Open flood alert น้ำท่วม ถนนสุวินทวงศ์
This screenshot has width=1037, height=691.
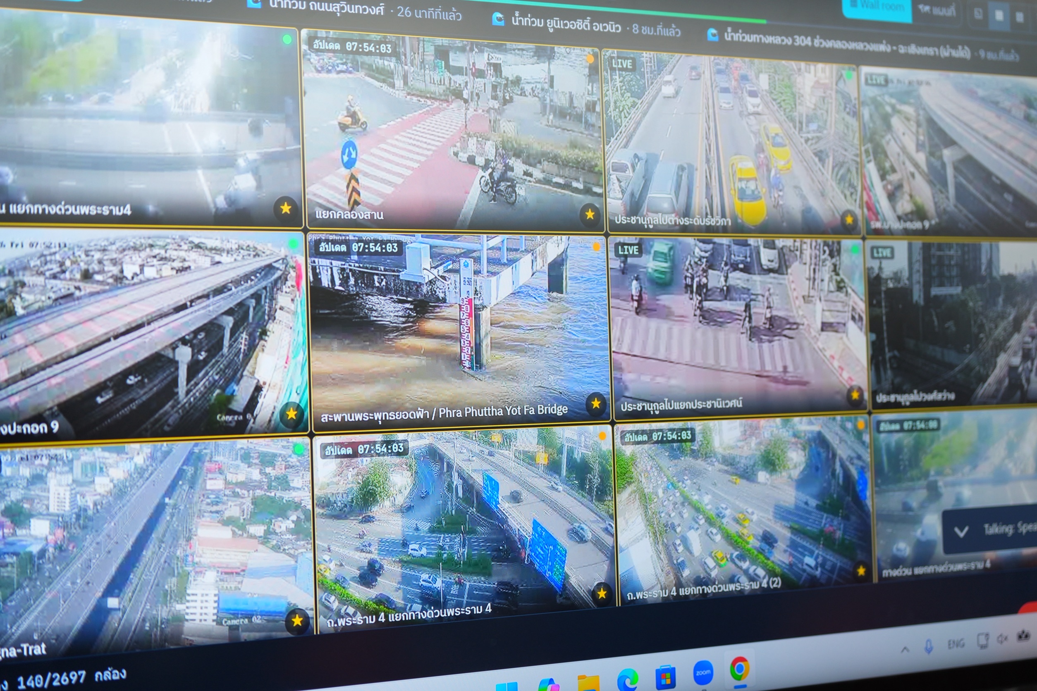coord(355,9)
